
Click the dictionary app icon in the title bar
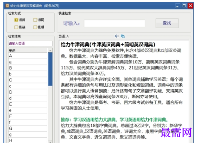(7, 6)
